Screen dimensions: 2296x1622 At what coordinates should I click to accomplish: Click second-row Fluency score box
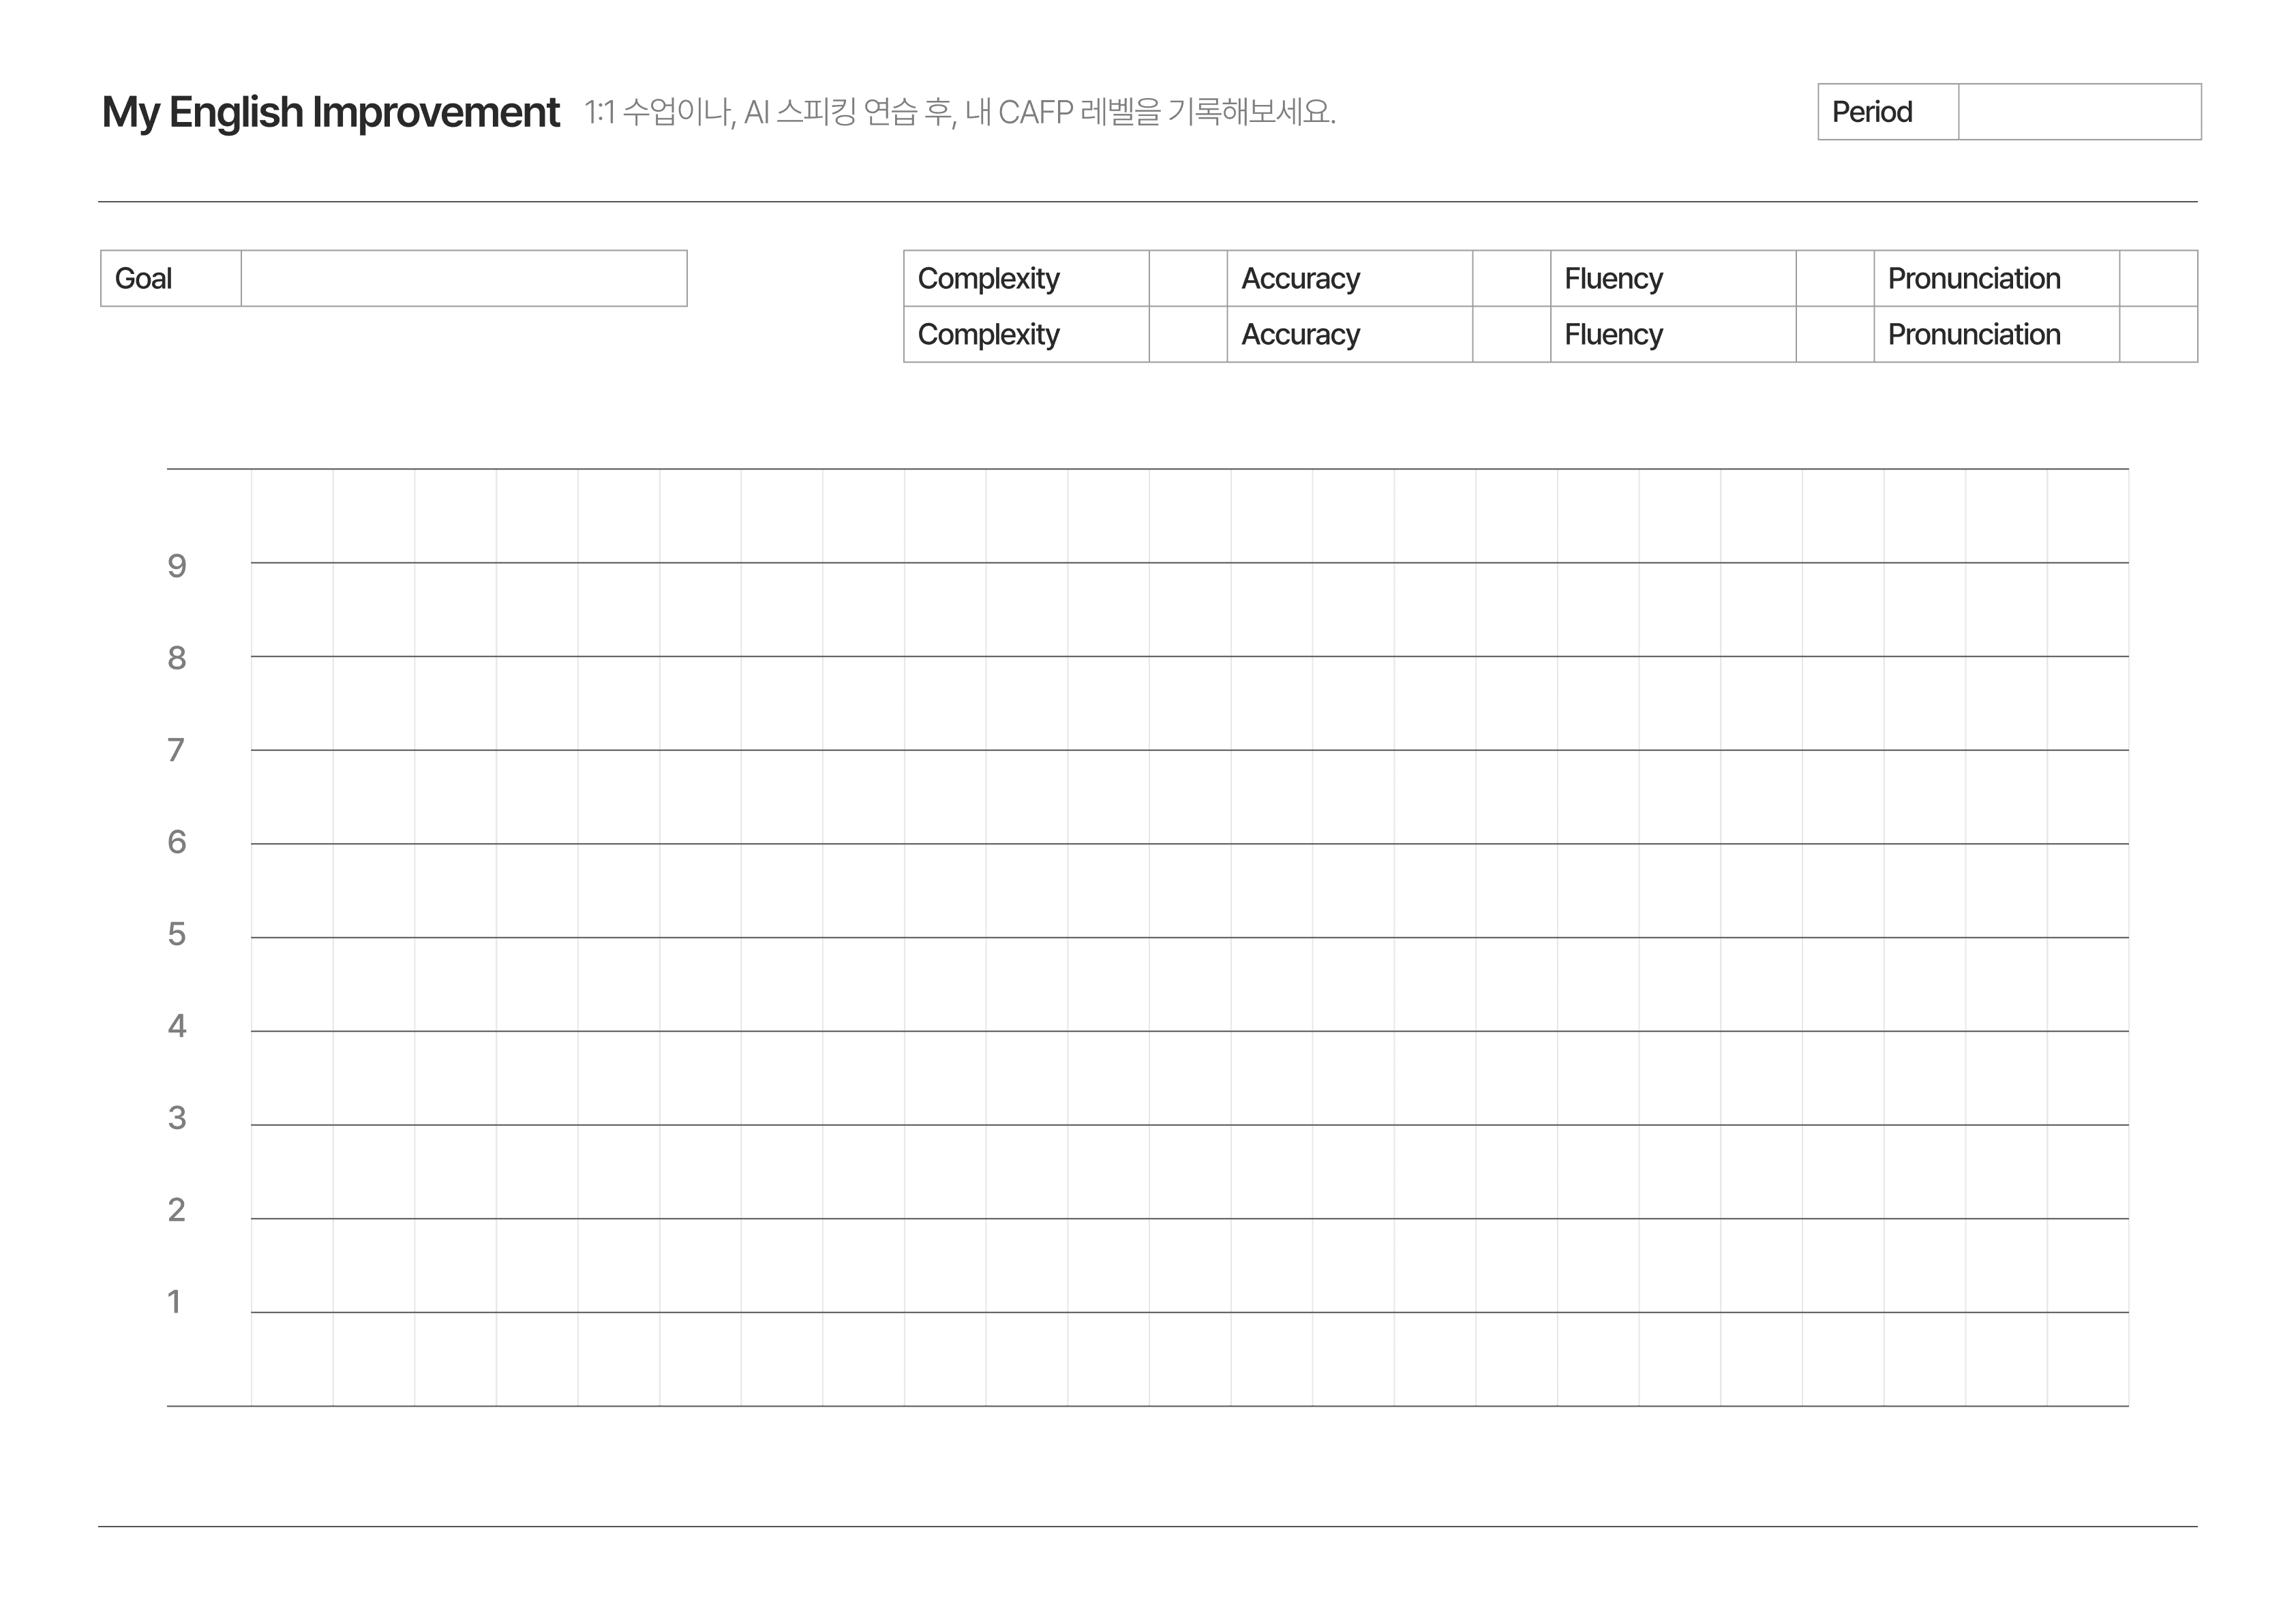pos(1834,335)
